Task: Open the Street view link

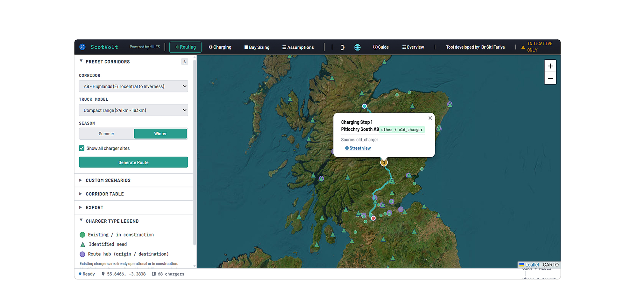Action: [x=358, y=148]
